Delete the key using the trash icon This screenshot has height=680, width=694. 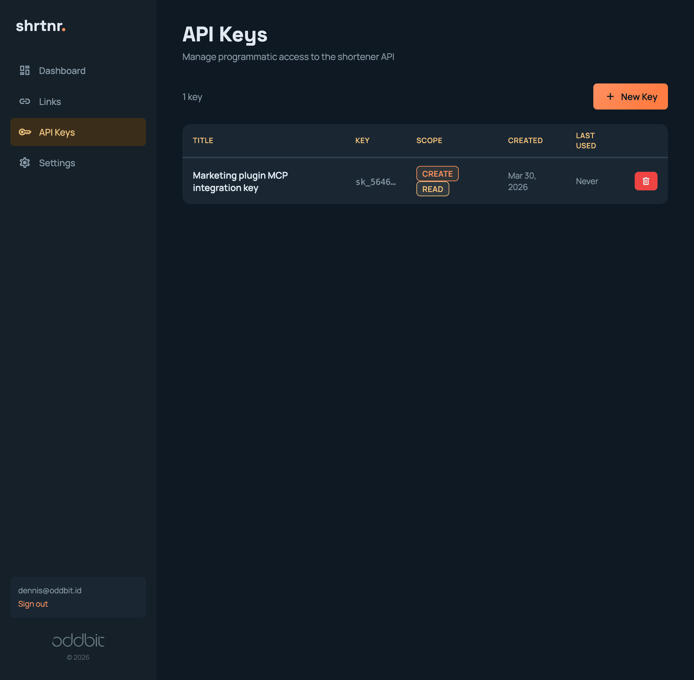click(x=645, y=181)
